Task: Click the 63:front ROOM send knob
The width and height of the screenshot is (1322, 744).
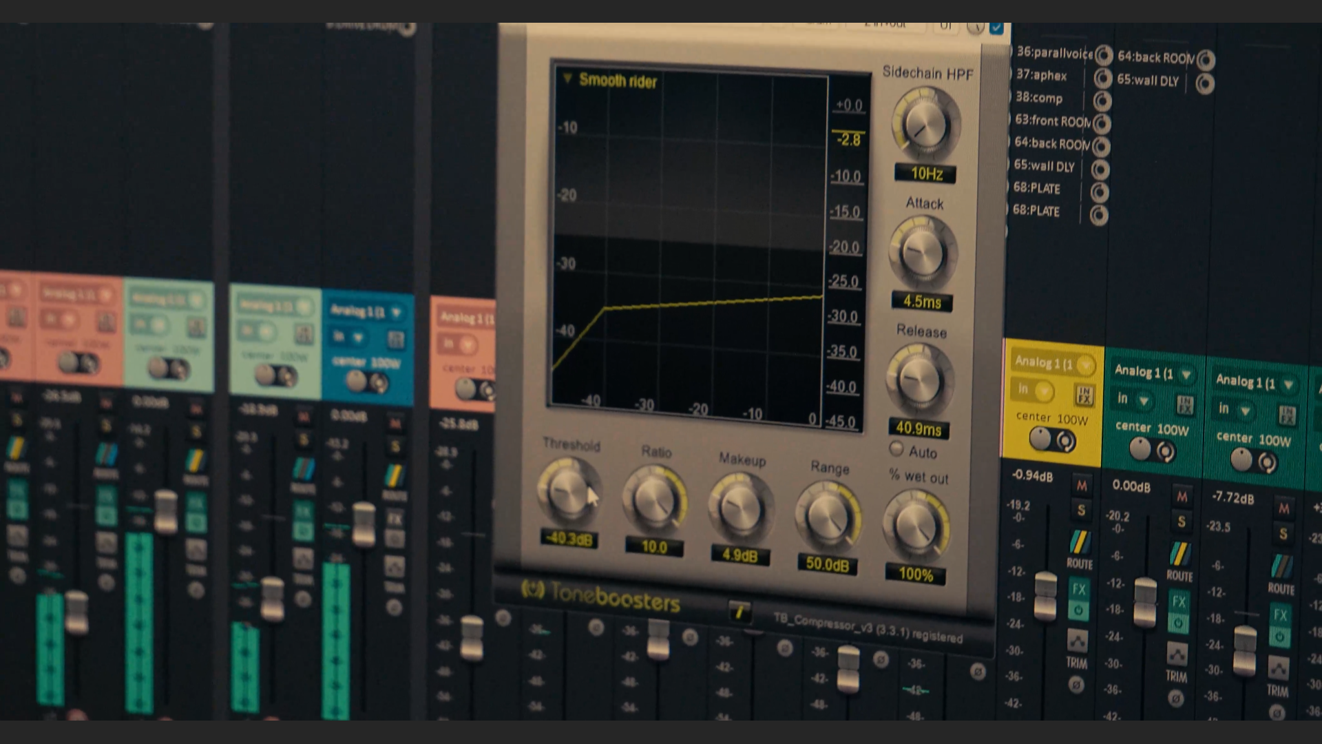Action: 1102,124
